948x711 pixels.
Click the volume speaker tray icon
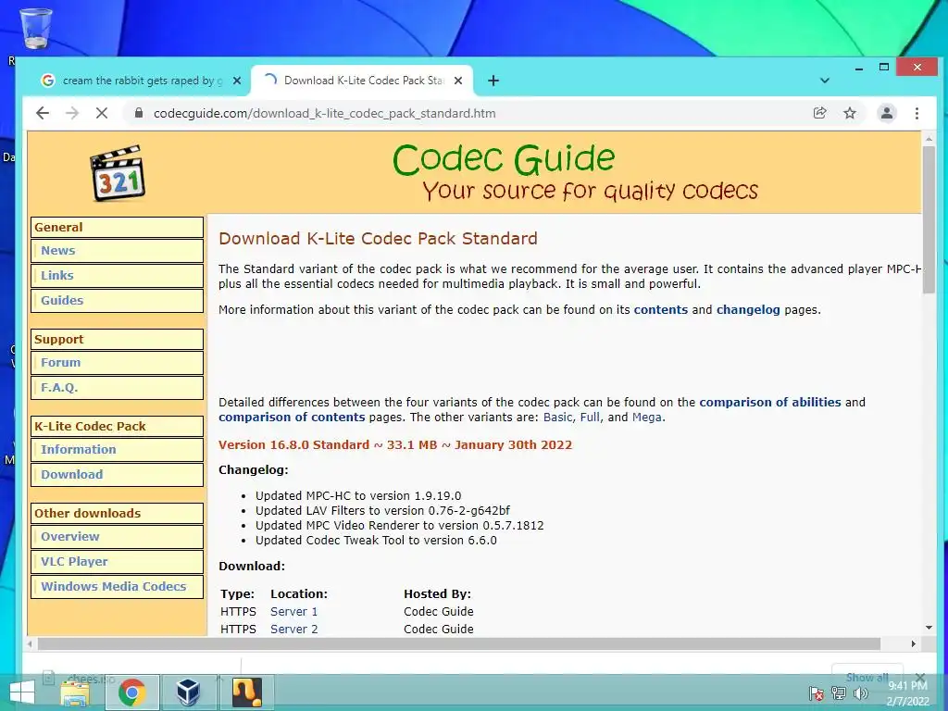861,692
